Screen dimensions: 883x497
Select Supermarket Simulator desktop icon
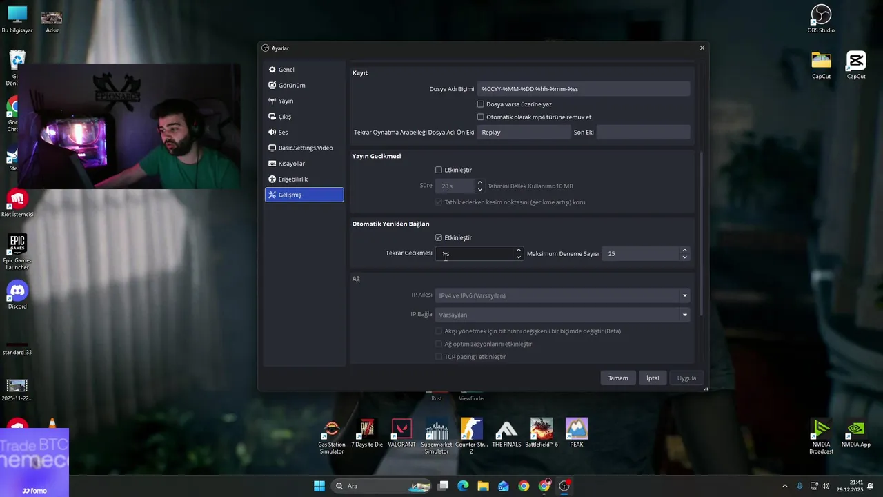[x=437, y=436]
